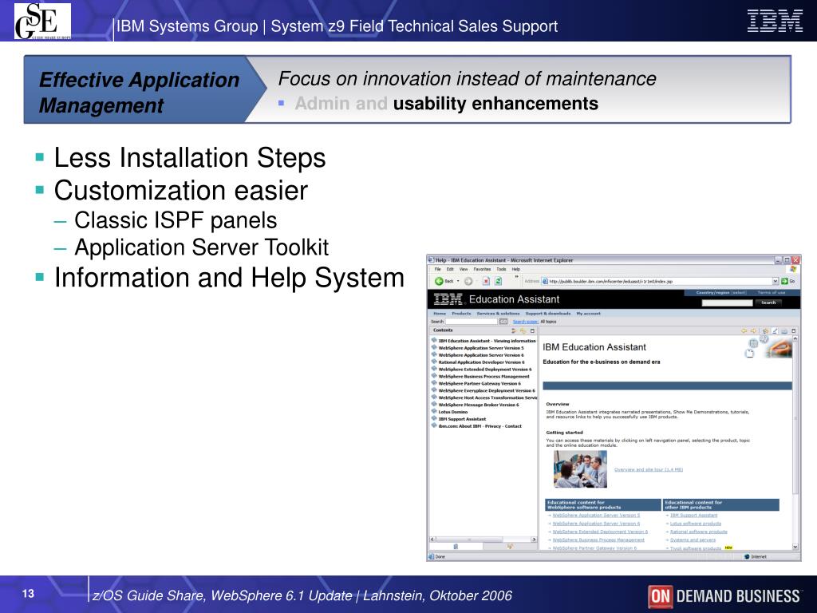Screen dimensions: 817x613
Task: Click the Contents pane sync/refresh icon
Action: click(515, 330)
